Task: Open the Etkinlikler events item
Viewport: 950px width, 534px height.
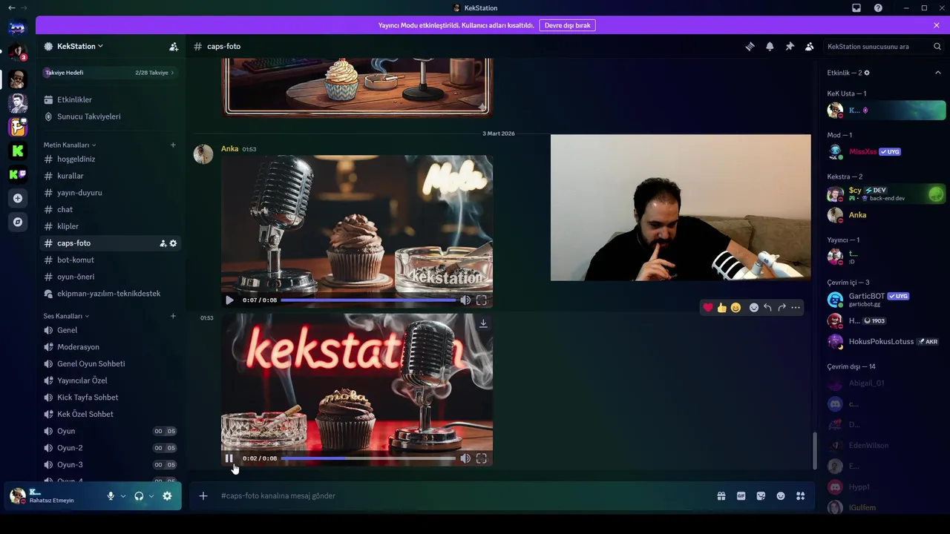Action: tap(110, 99)
